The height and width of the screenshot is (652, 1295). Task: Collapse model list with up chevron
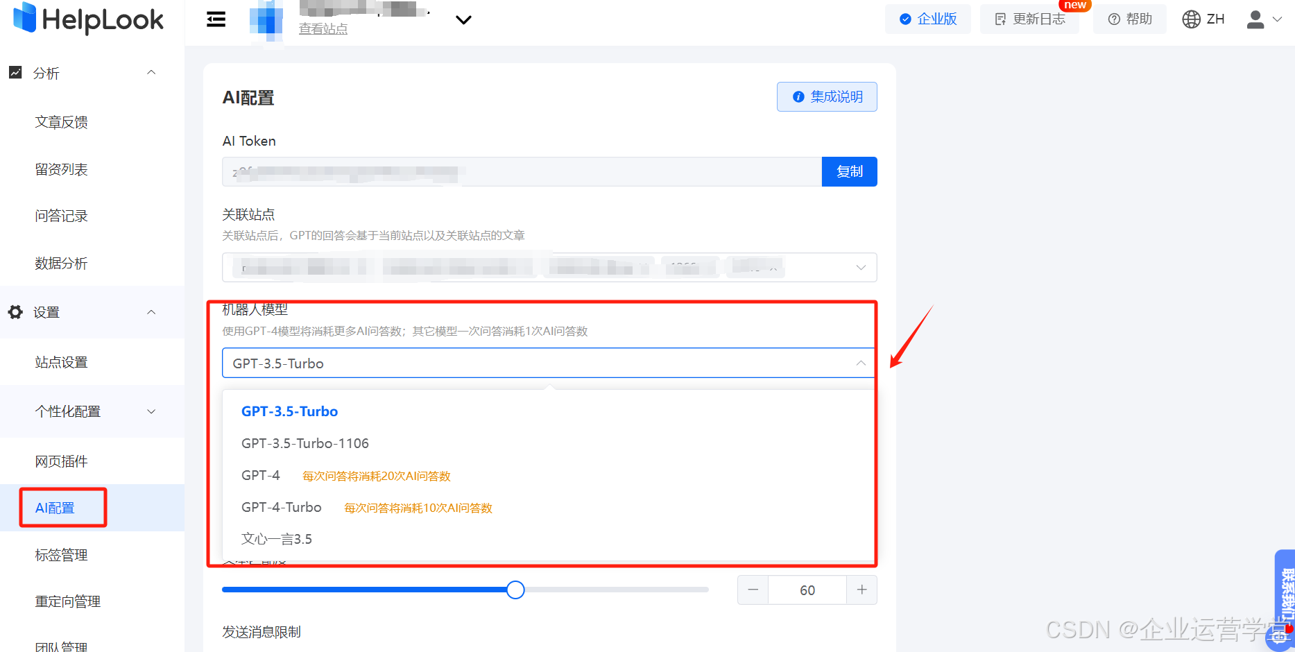(861, 363)
